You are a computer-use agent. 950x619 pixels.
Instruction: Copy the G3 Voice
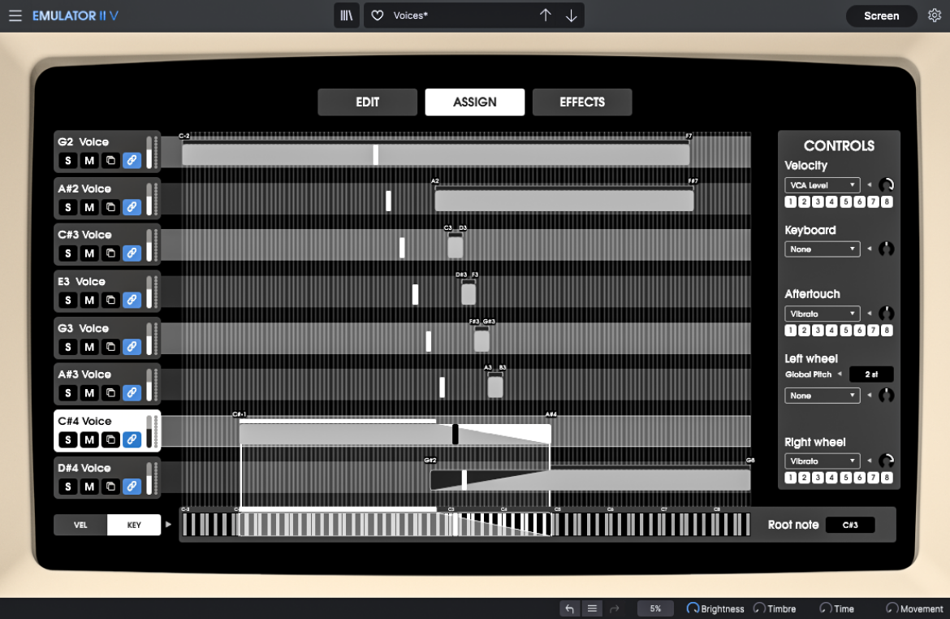tap(111, 347)
